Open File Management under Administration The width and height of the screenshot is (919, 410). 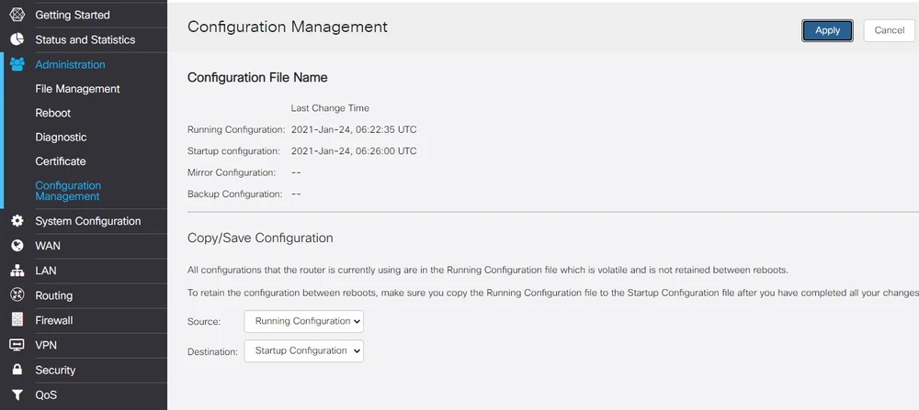(x=77, y=89)
